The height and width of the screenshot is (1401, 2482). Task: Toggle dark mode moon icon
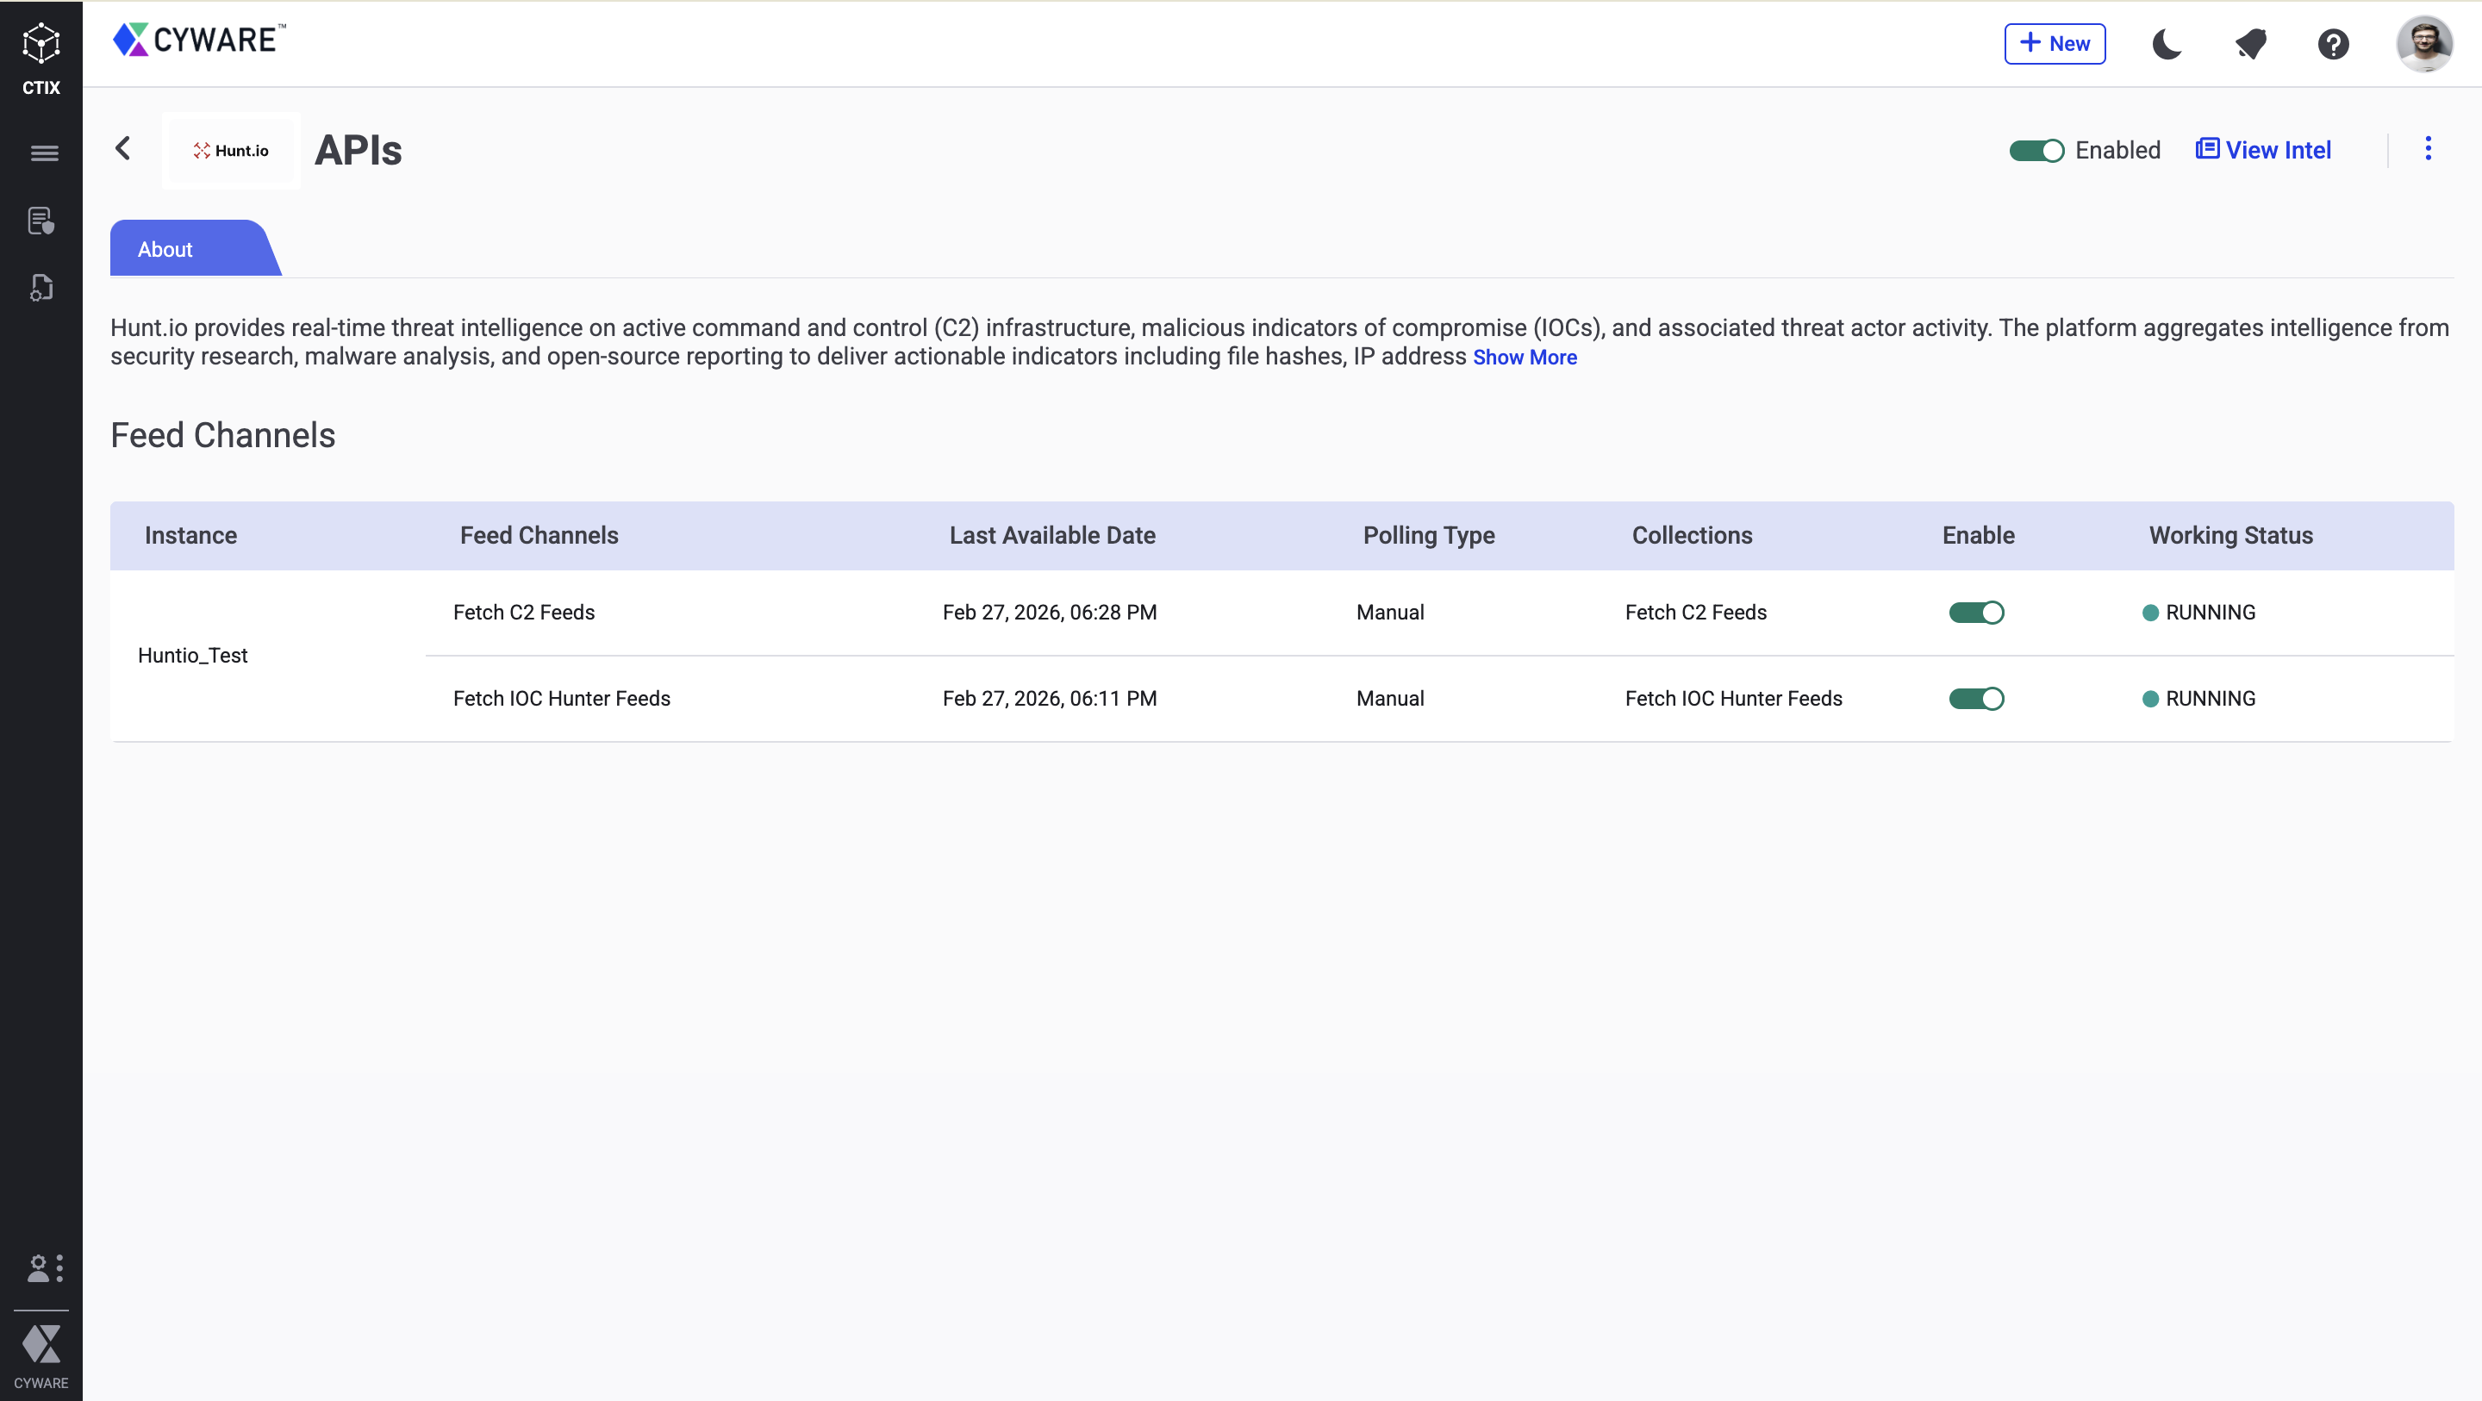coord(2166,44)
